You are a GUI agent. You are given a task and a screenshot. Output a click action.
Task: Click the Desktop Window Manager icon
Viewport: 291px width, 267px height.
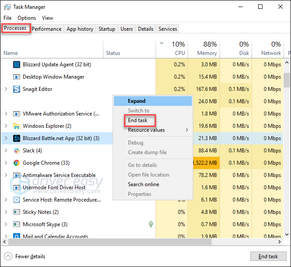click(x=17, y=77)
